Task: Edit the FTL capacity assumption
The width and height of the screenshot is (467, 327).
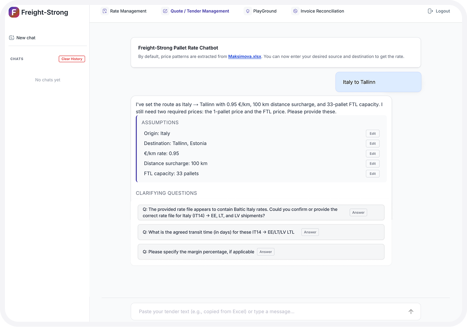Action: click(x=372, y=174)
